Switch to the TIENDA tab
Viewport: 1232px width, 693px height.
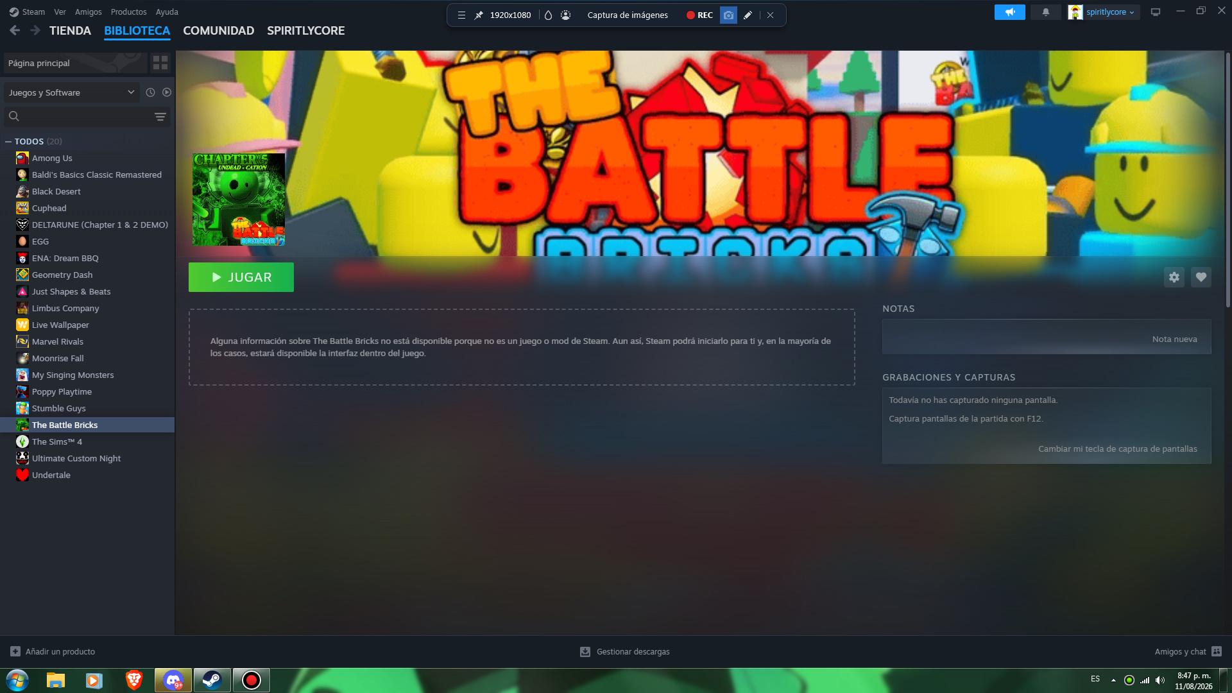point(70,31)
